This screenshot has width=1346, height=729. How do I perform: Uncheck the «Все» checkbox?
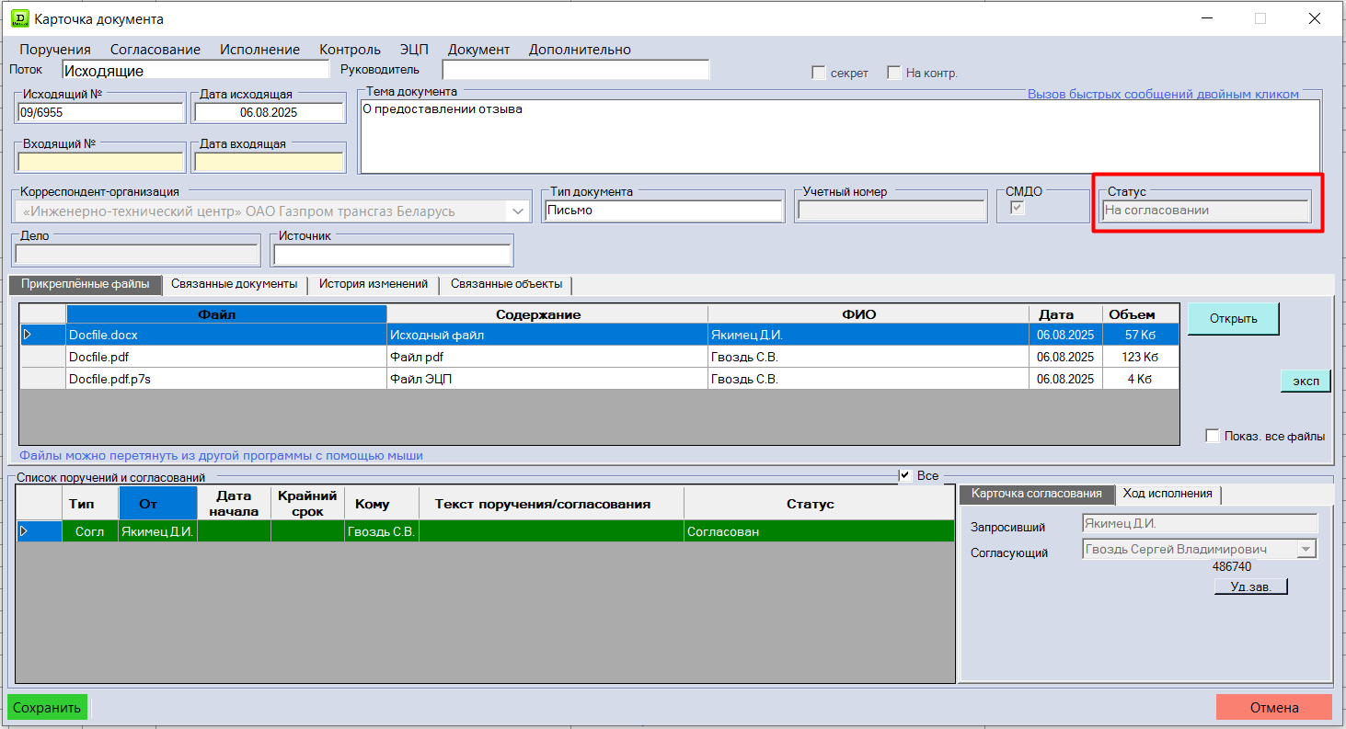click(905, 475)
